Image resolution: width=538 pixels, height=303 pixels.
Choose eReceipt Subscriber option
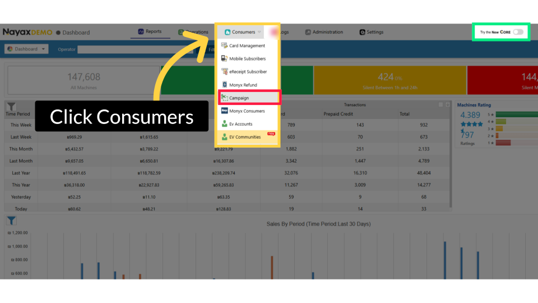coord(248,72)
